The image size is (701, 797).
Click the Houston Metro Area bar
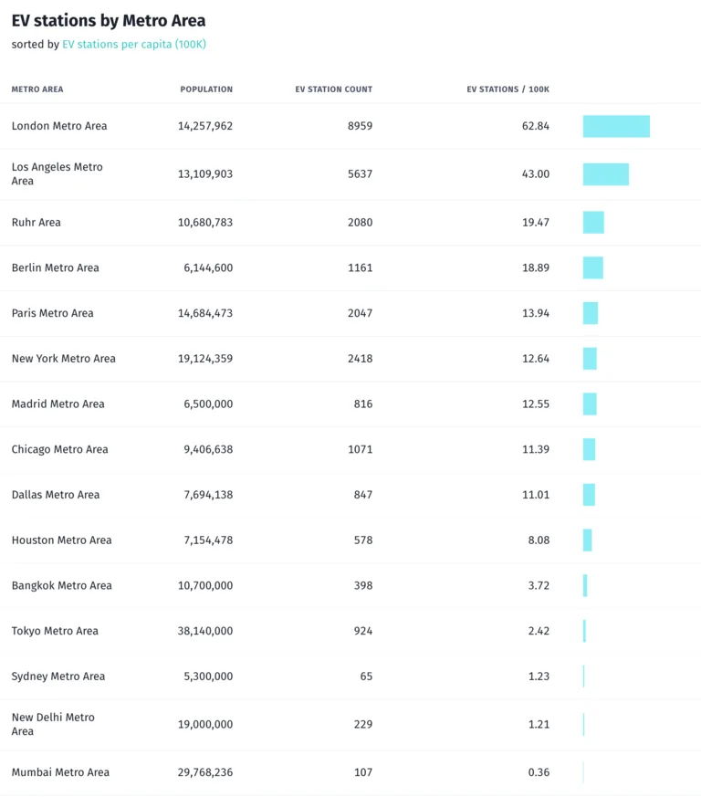click(x=587, y=540)
